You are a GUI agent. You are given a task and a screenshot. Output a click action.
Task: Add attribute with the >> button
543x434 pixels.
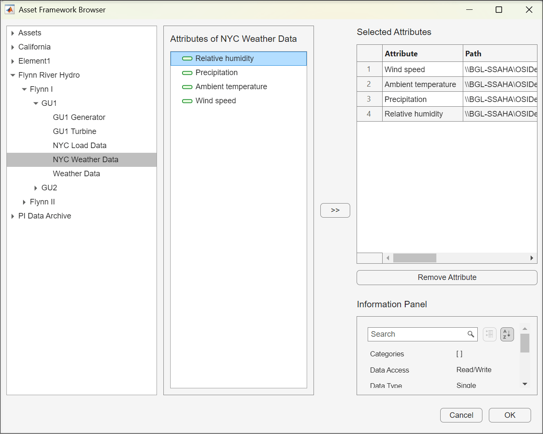[335, 210]
